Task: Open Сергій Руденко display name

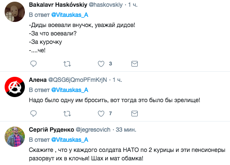Action: point(51,130)
